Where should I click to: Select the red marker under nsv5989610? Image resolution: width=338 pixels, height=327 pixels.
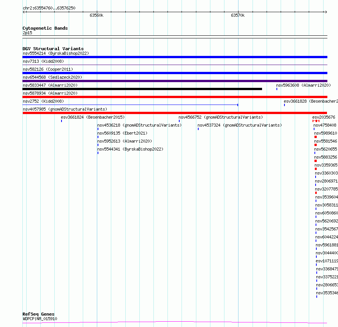pos(316,137)
